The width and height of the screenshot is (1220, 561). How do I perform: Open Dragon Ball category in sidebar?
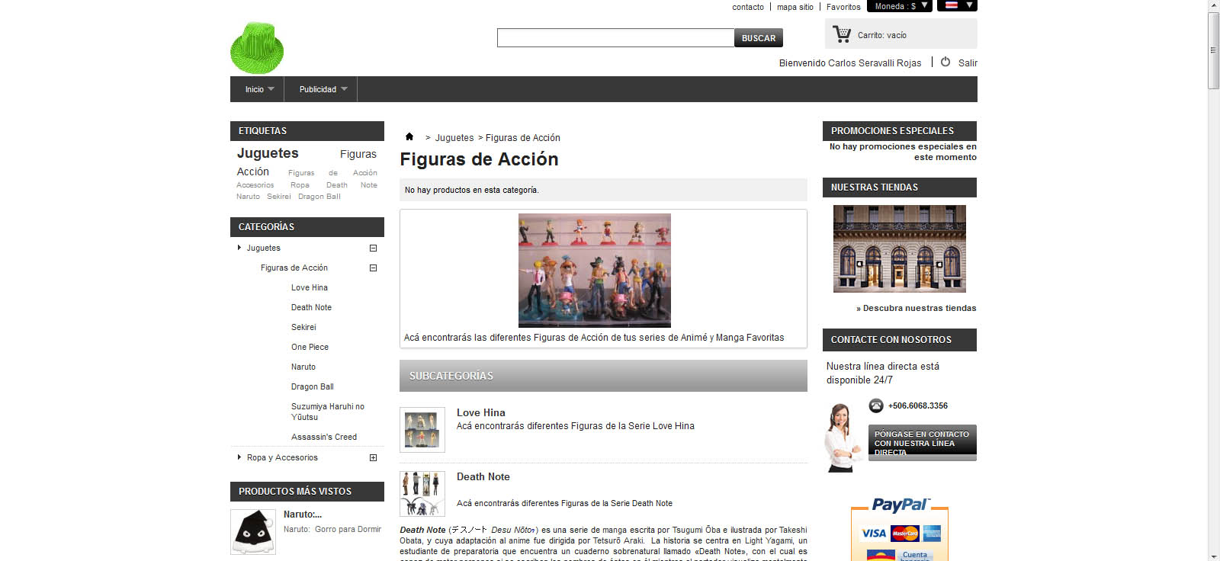click(x=313, y=386)
